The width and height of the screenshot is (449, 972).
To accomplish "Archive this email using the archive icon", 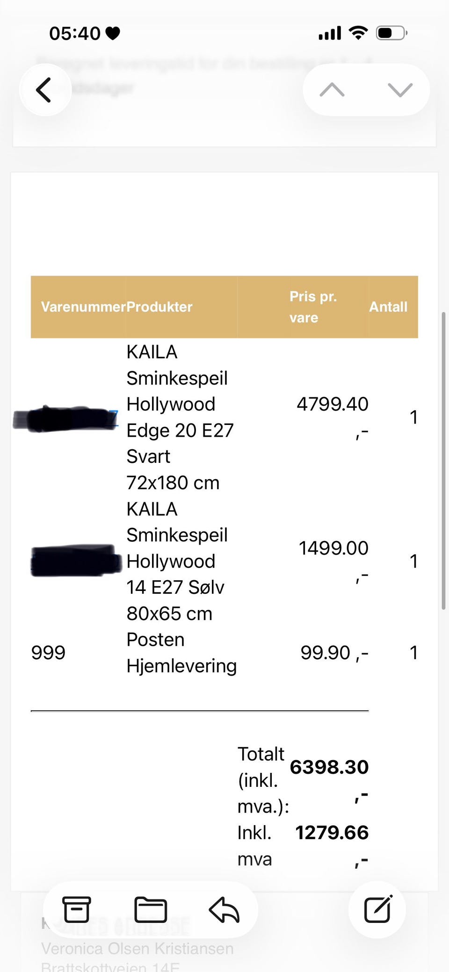I will (77, 909).
